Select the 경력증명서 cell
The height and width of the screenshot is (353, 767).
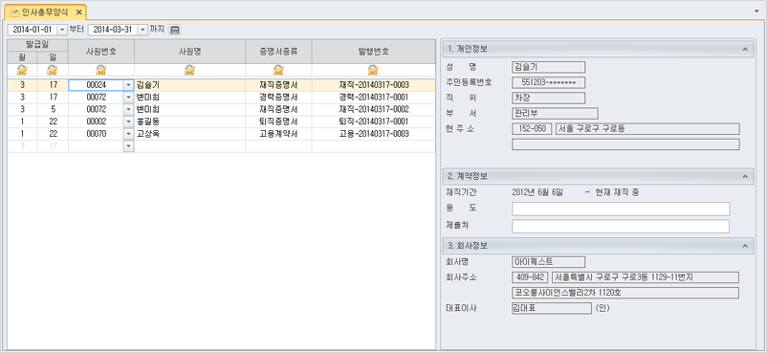[x=278, y=98]
